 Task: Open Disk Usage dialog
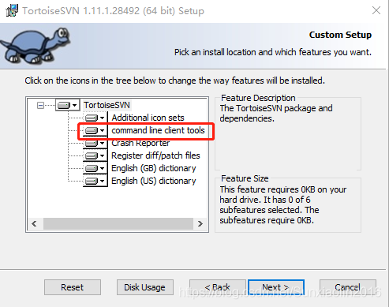pyautogui.click(x=145, y=287)
